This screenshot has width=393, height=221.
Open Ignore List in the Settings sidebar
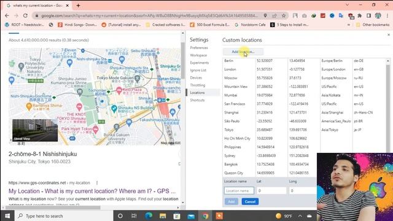198,70
